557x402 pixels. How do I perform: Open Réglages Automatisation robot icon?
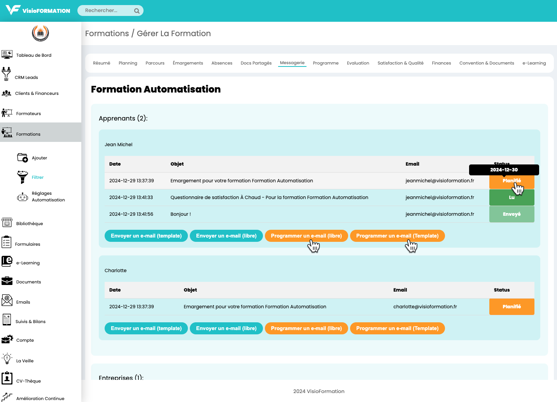[x=23, y=197]
